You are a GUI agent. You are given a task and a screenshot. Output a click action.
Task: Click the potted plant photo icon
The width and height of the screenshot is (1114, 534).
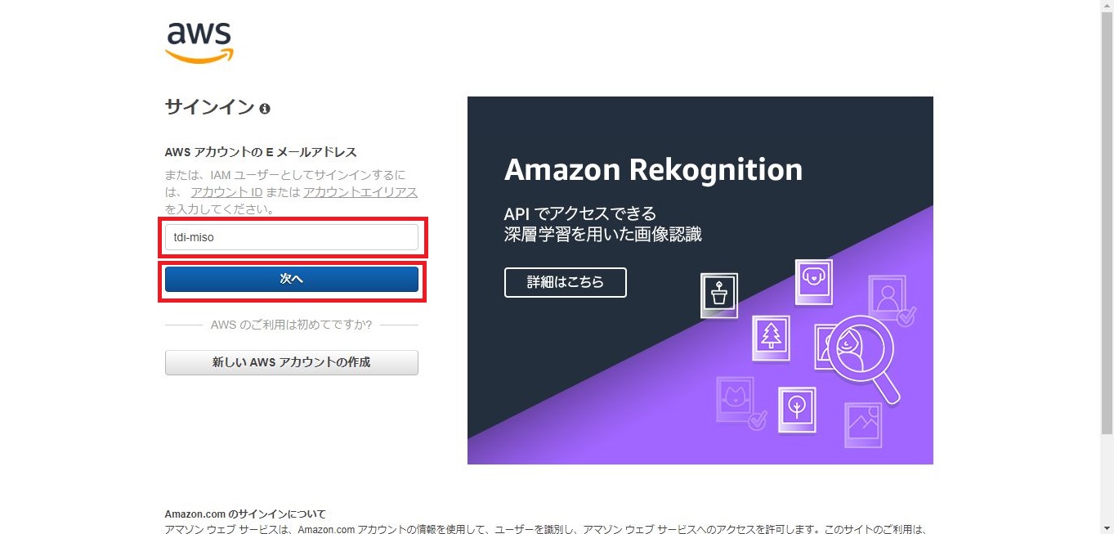tap(719, 295)
